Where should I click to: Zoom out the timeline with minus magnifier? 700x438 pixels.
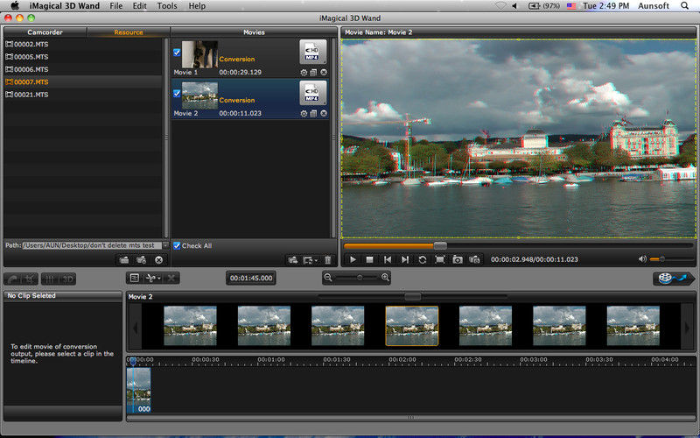click(328, 278)
